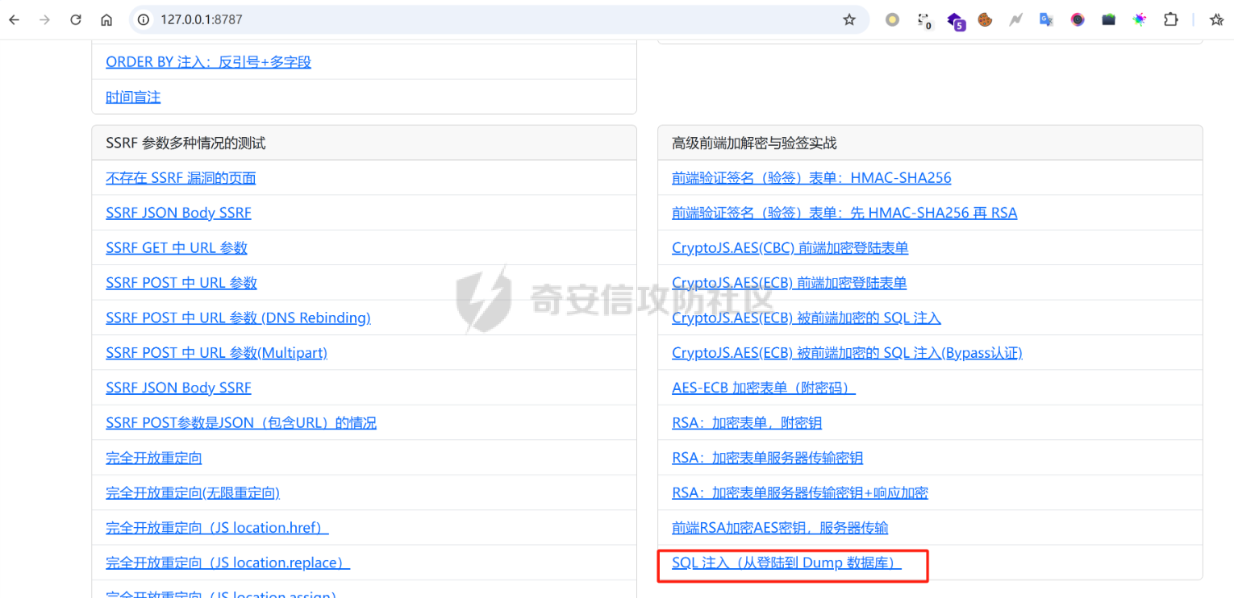Image resolution: width=1234 pixels, height=598 pixels.
Task: Open SSRF POST URL 参数 (DNS Rebinding) link
Action: (238, 318)
